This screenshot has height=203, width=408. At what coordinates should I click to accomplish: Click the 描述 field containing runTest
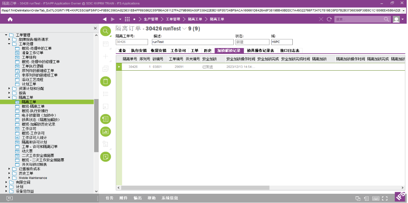(x=193, y=42)
